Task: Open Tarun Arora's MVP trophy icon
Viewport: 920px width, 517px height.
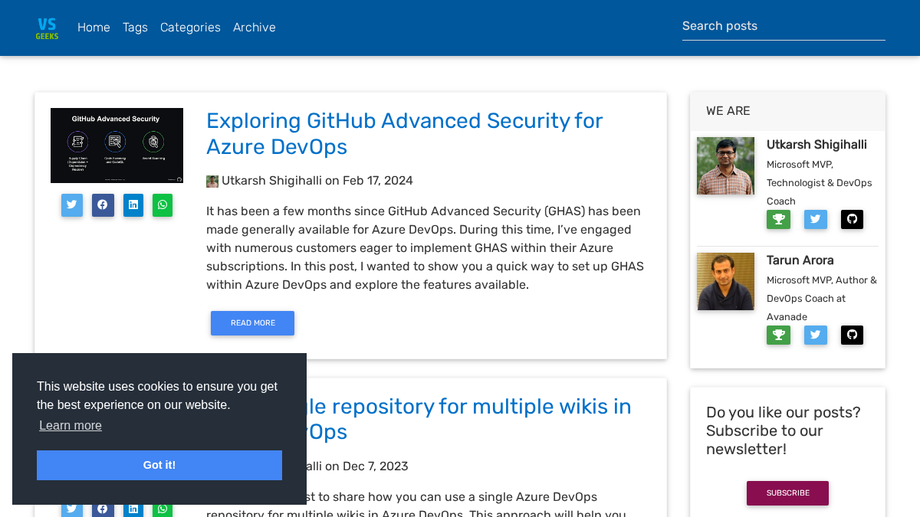Action: tap(778, 335)
